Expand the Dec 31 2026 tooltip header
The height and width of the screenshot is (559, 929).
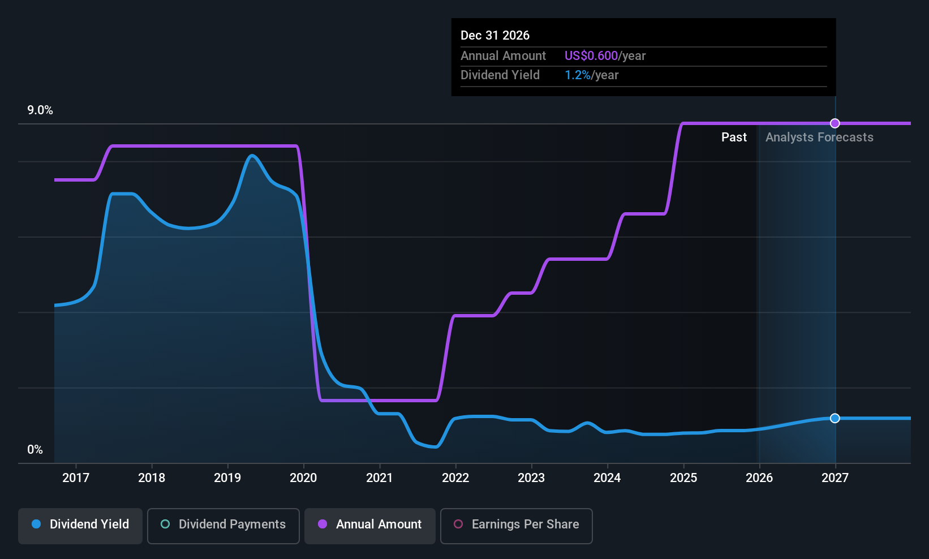click(x=495, y=35)
